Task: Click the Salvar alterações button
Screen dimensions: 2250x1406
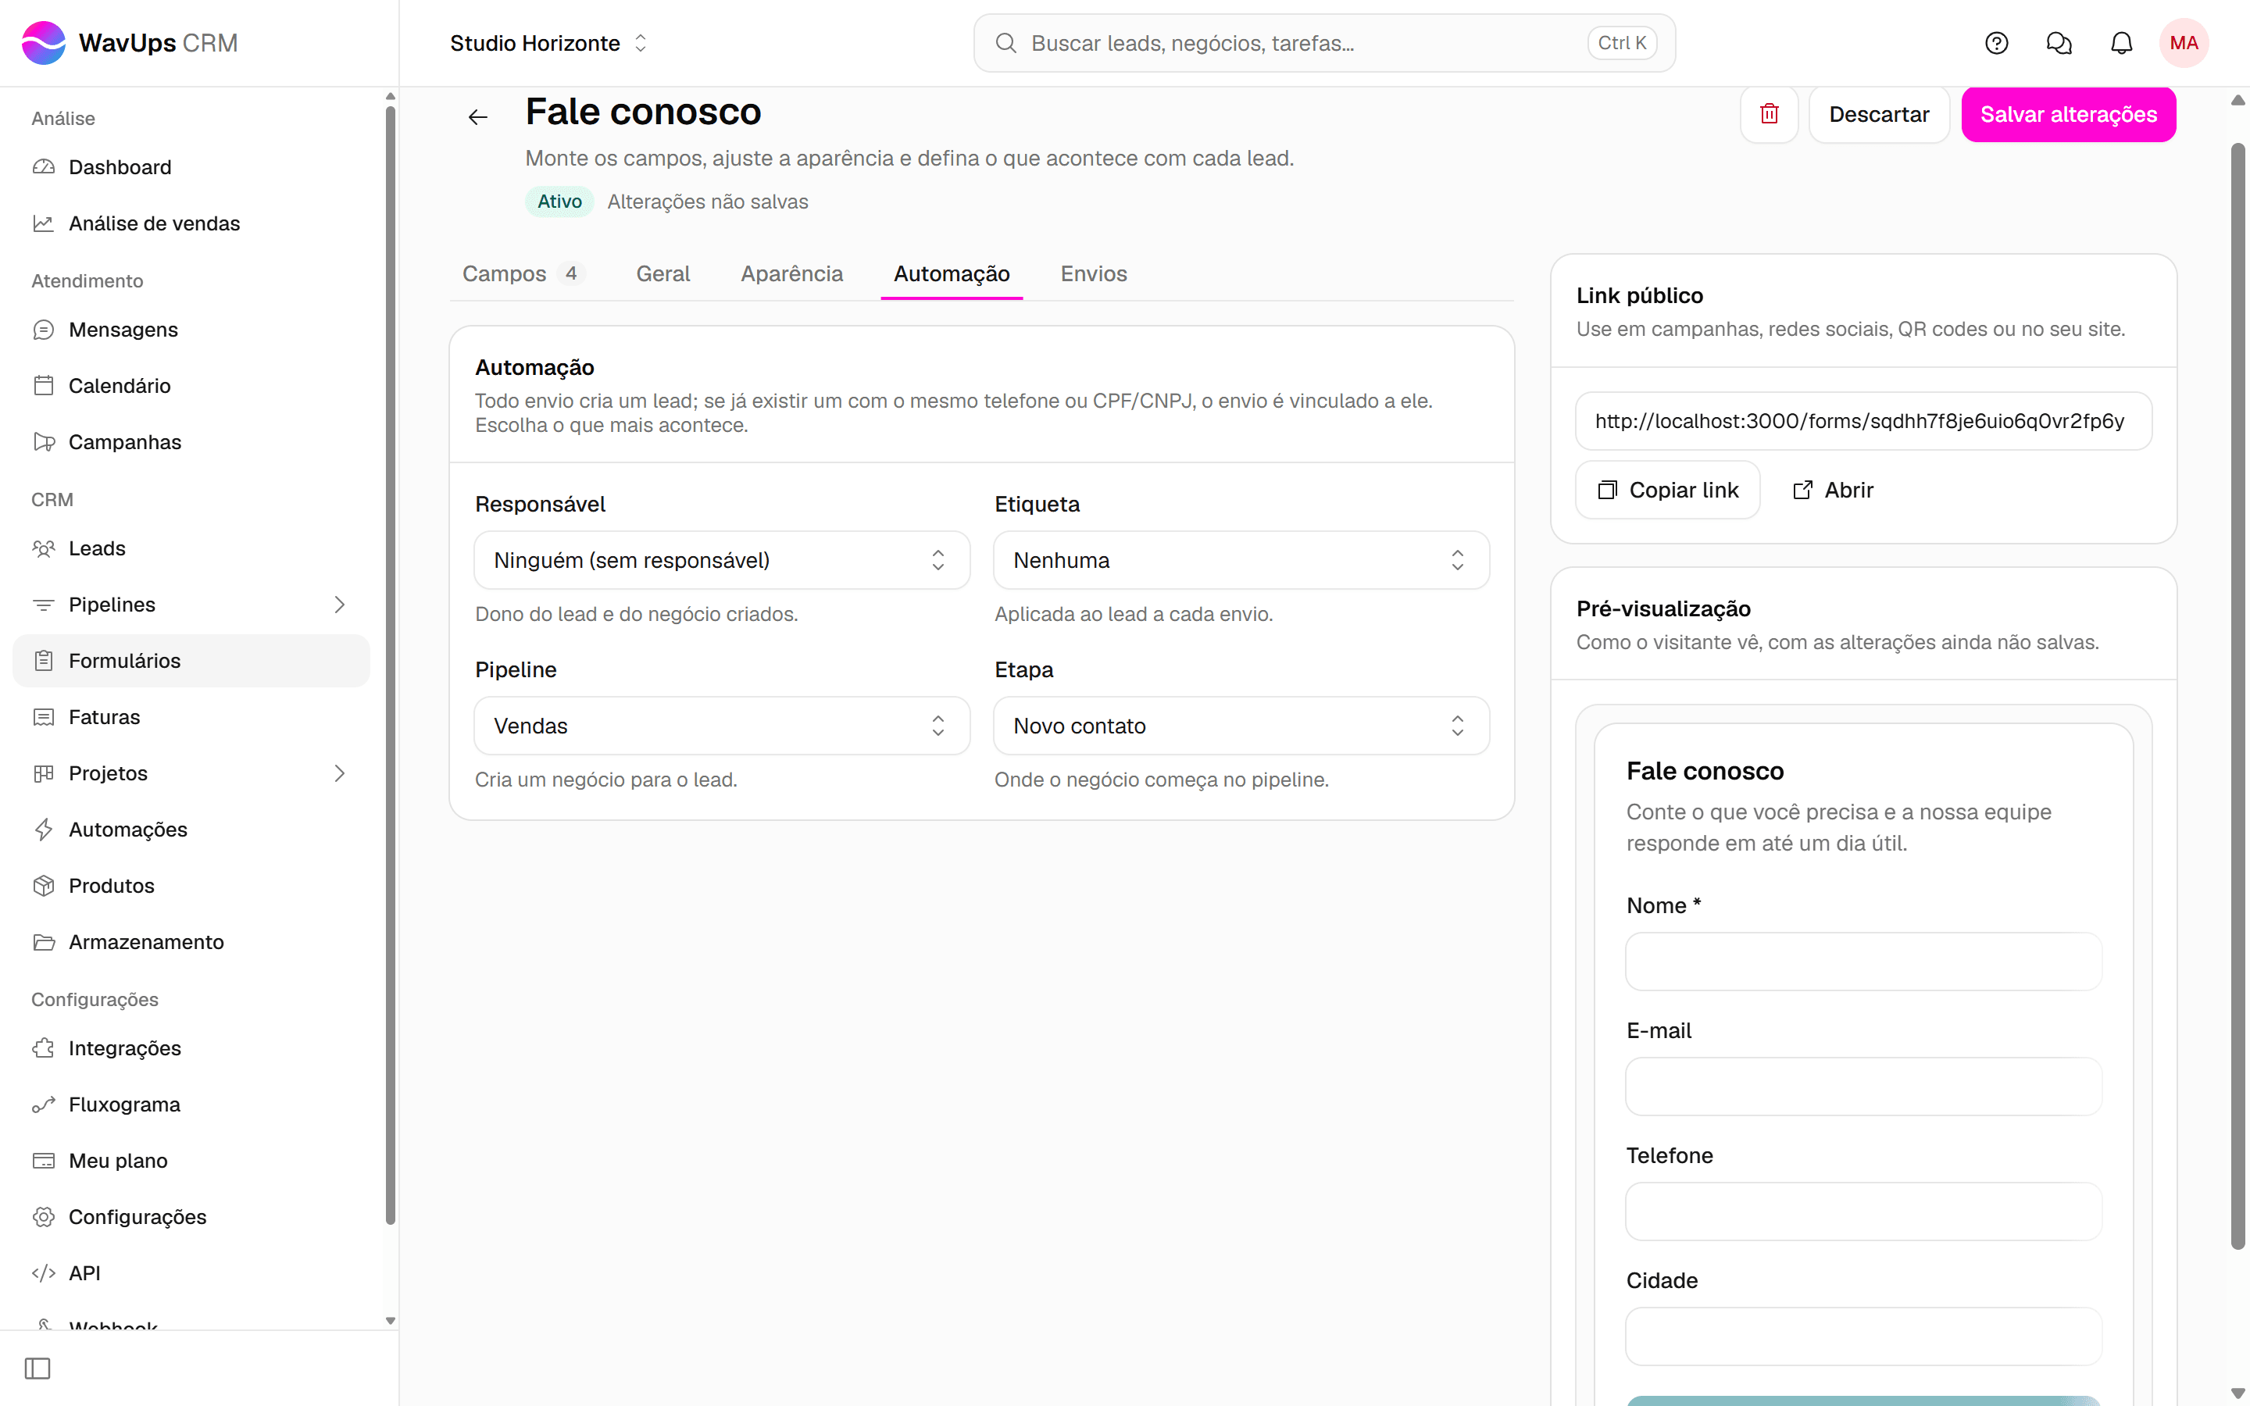Action: 2068,114
